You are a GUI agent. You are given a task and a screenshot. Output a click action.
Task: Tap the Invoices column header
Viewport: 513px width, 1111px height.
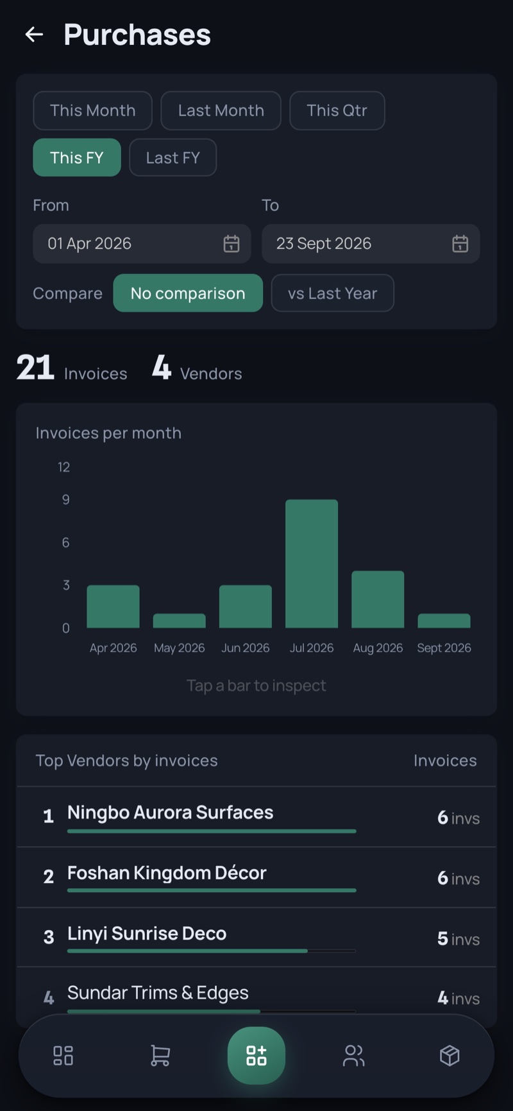tap(445, 761)
